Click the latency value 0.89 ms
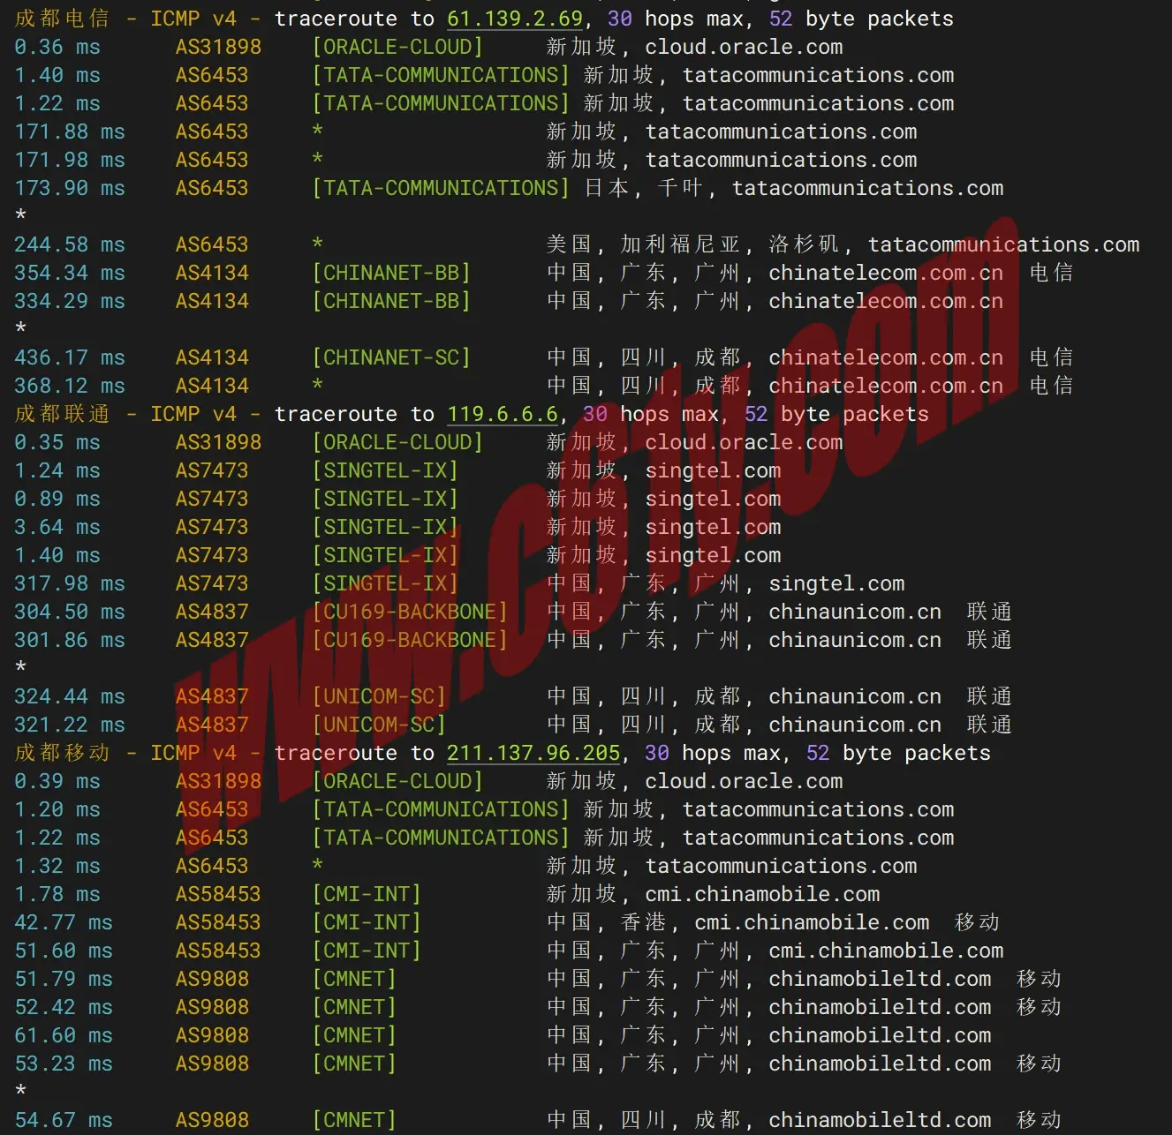 pos(57,499)
